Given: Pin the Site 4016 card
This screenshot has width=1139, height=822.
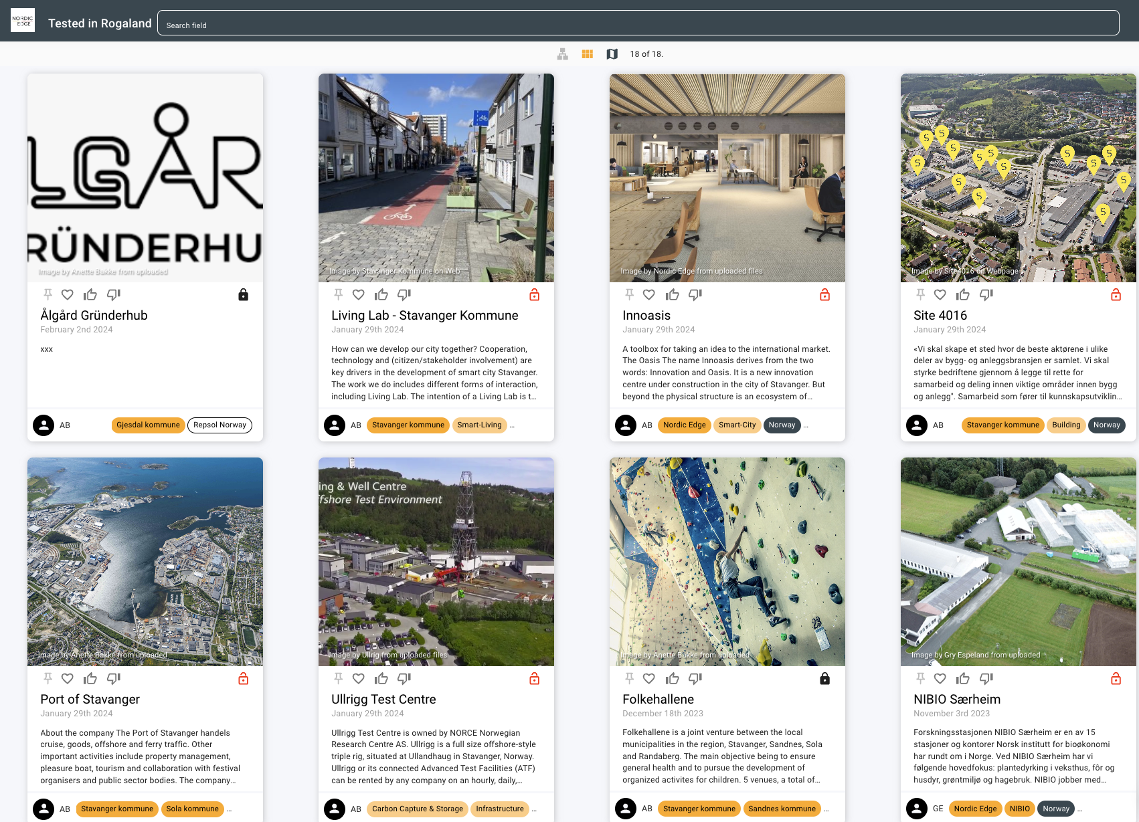Looking at the screenshot, I should point(921,294).
